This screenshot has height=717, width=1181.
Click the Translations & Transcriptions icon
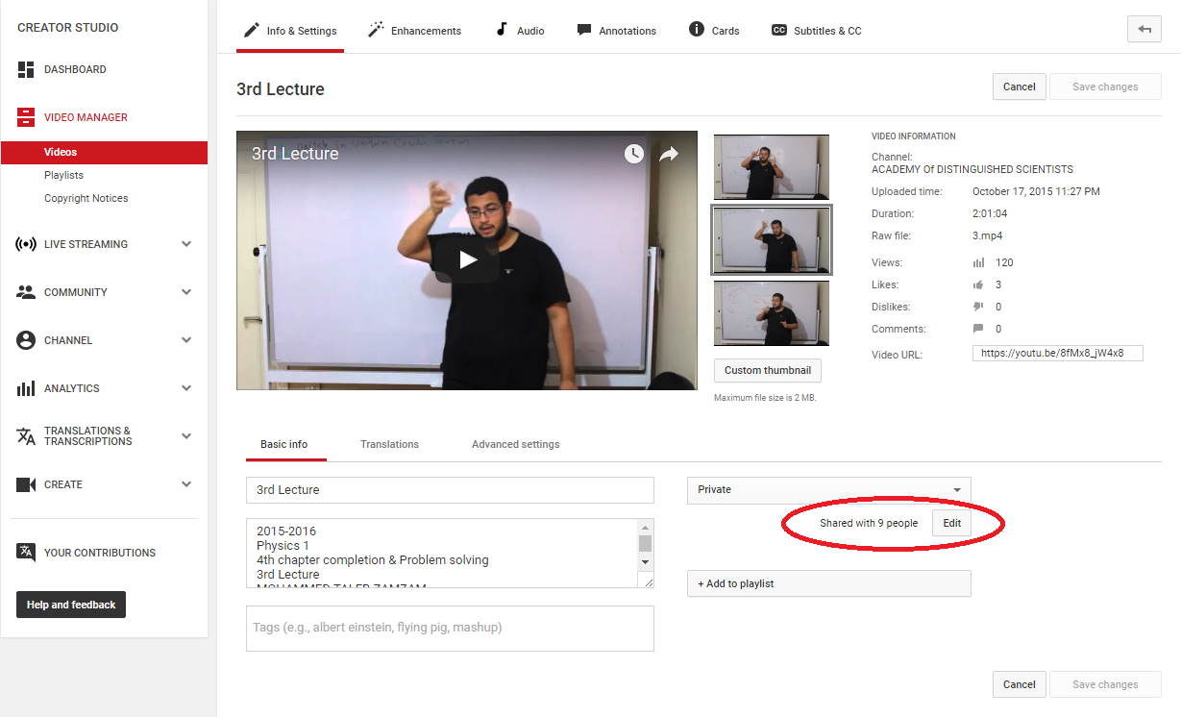click(26, 436)
